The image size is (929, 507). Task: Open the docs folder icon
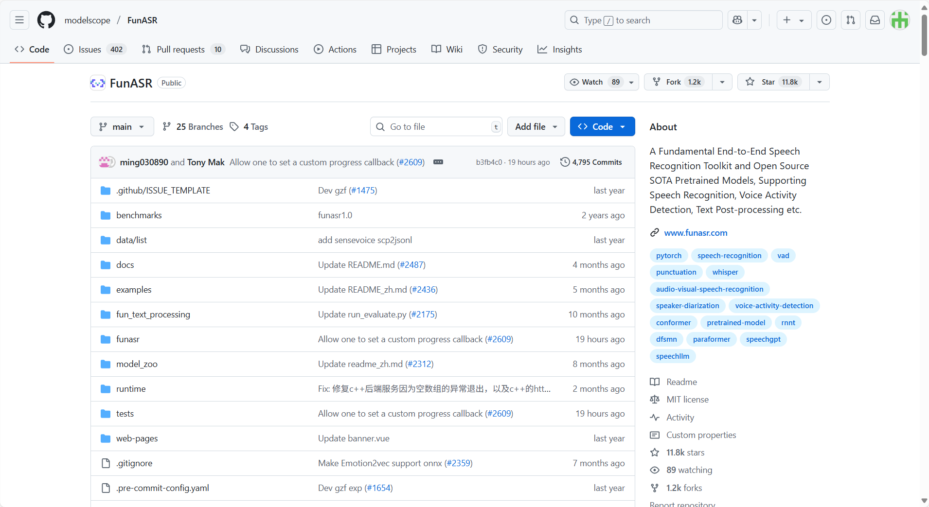click(x=106, y=264)
